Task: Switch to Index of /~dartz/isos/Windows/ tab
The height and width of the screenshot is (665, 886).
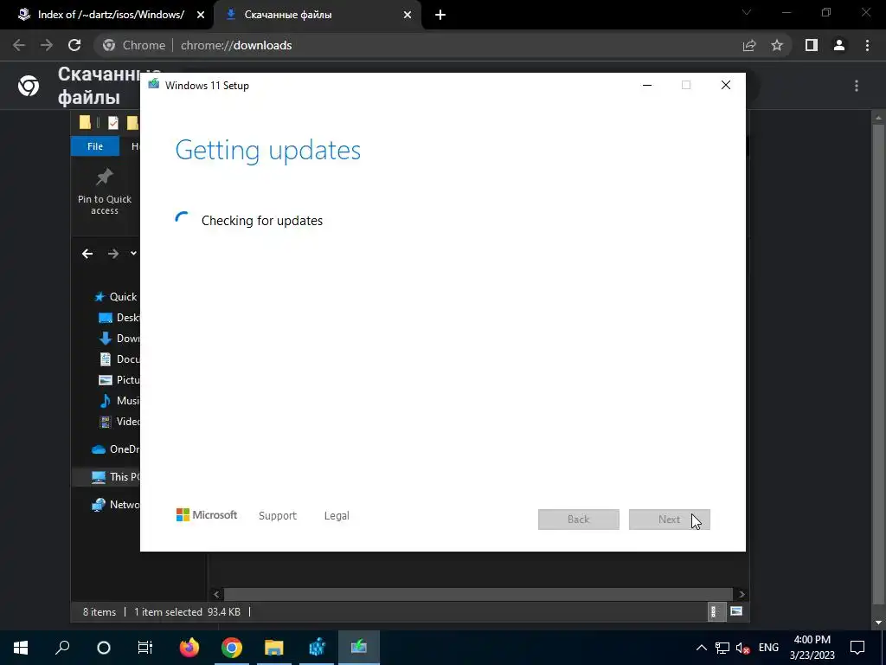Action: click(107, 15)
